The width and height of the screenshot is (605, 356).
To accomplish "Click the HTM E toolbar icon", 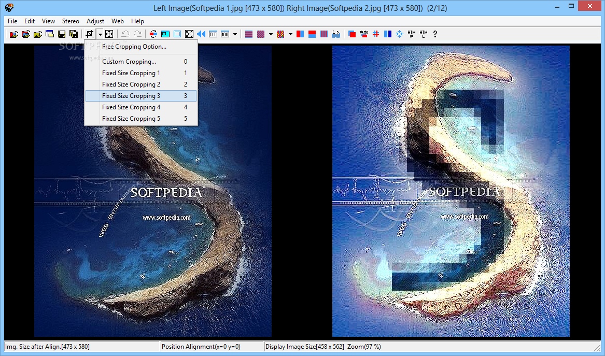I will click(x=424, y=34).
